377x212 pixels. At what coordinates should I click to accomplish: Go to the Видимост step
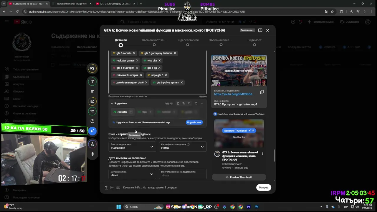click(254, 42)
